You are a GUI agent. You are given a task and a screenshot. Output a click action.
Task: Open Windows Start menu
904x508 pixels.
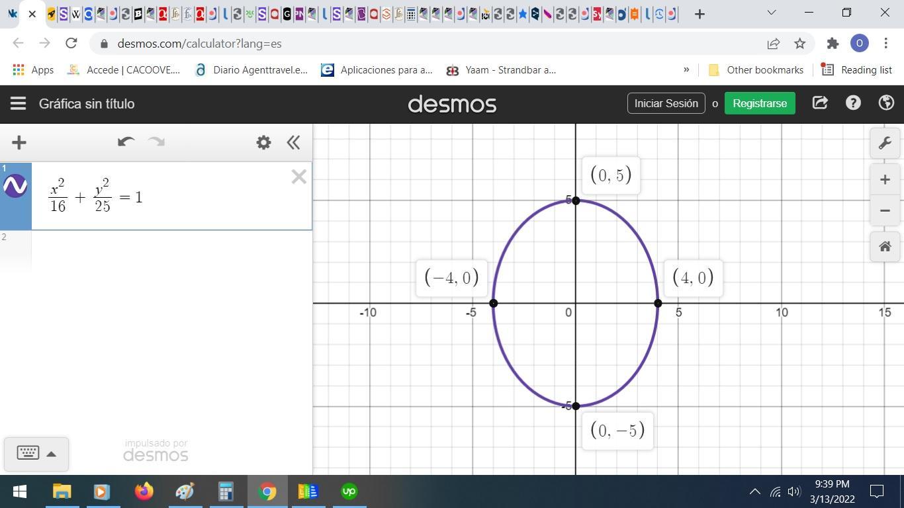click(x=20, y=491)
